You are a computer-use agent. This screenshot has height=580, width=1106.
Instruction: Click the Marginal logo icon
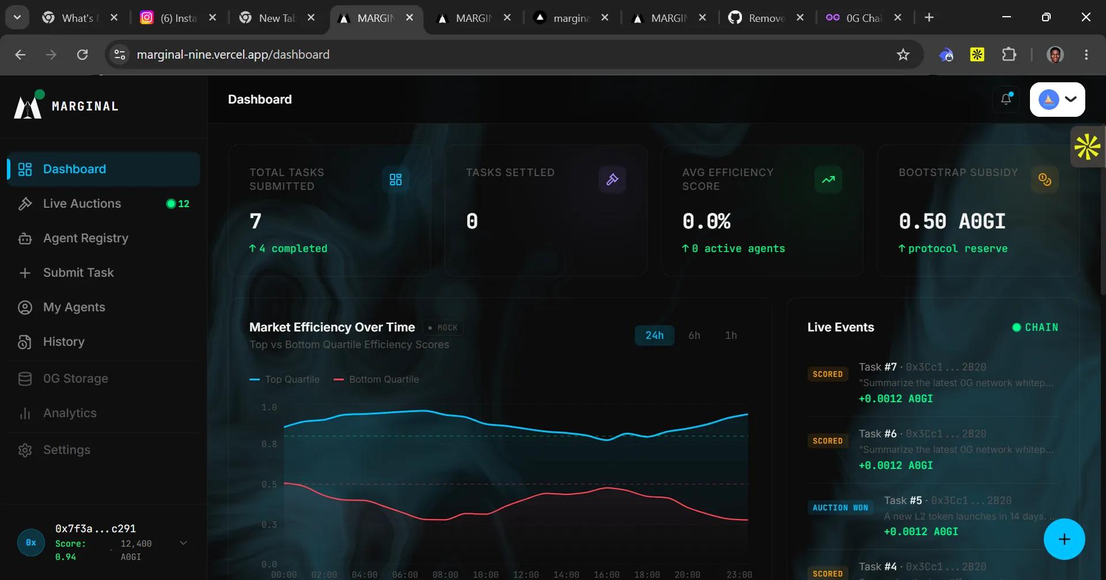(29, 105)
